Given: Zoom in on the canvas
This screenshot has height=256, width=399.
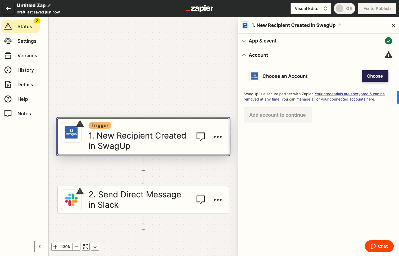Looking at the screenshot, I should click(55, 247).
